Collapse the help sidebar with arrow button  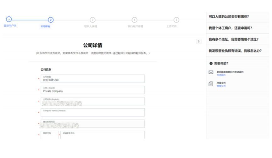[198, 41]
